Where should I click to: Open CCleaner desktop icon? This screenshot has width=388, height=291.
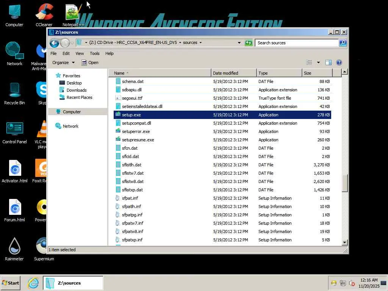(44, 15)
